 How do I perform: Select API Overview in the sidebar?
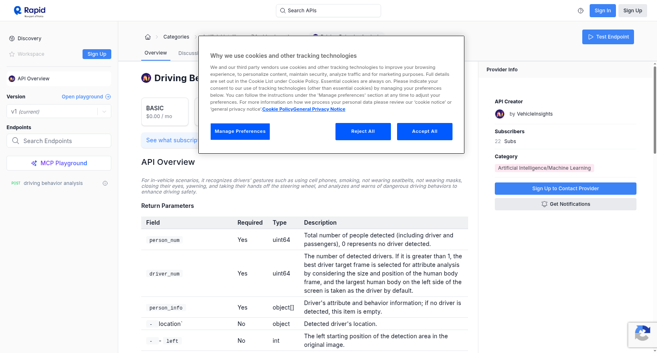tap(59, 79)
